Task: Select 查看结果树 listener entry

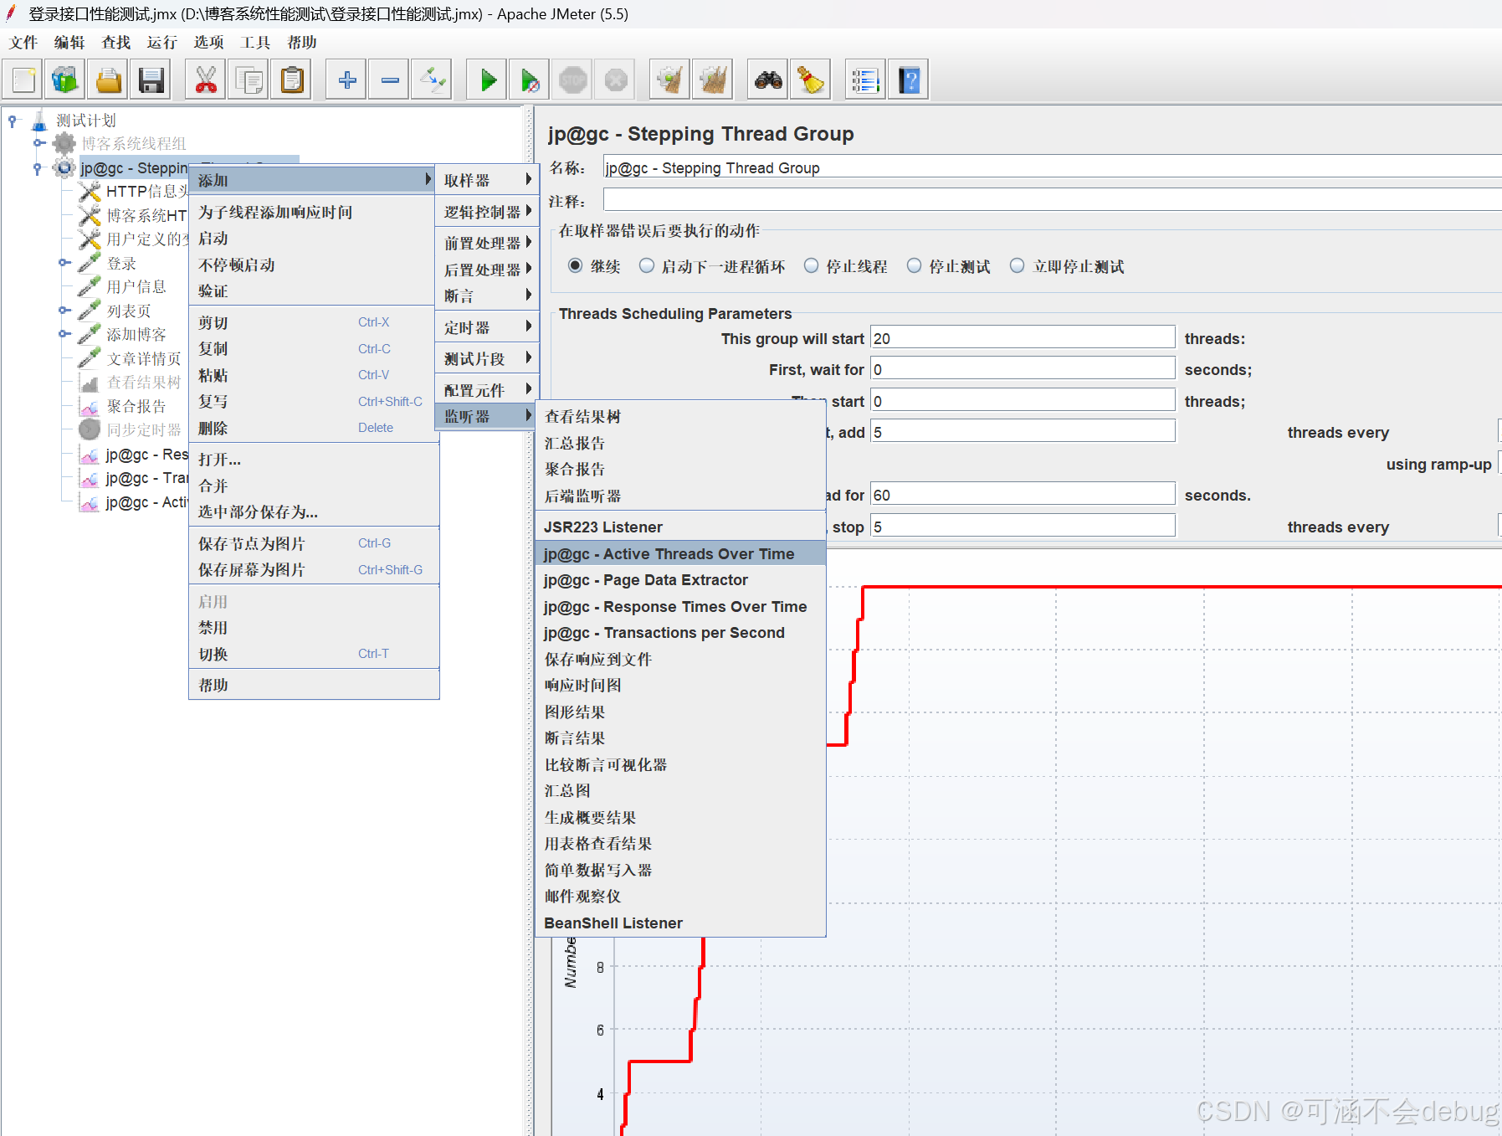Action: point(680,416)
